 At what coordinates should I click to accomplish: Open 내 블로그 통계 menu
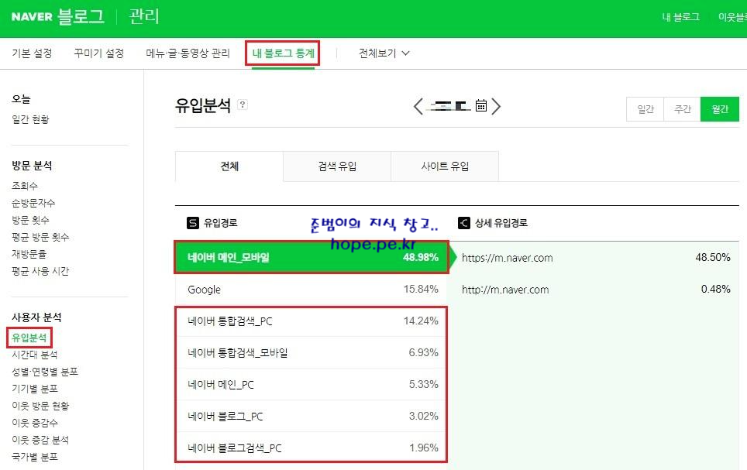pos(283,53)
